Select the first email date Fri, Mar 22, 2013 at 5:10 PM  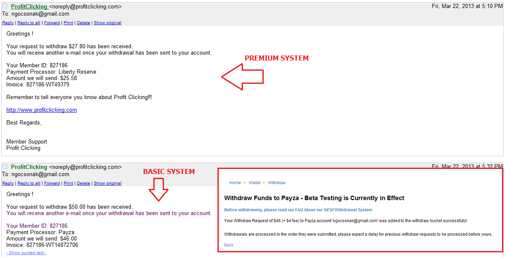(467, 6)
